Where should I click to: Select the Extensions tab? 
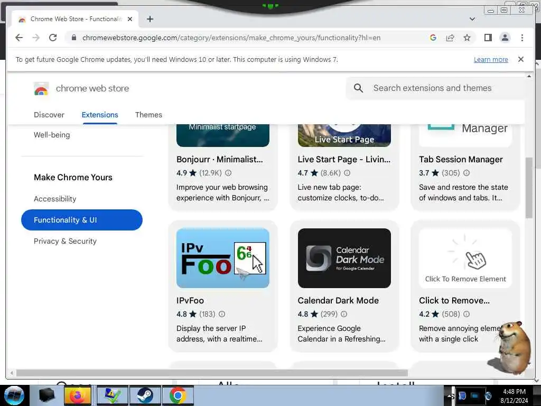(x=100, y=115)
